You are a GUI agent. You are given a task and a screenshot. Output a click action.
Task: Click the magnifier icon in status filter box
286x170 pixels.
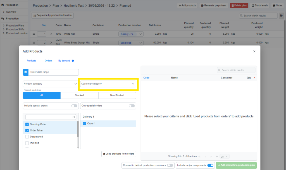point(74,117)
